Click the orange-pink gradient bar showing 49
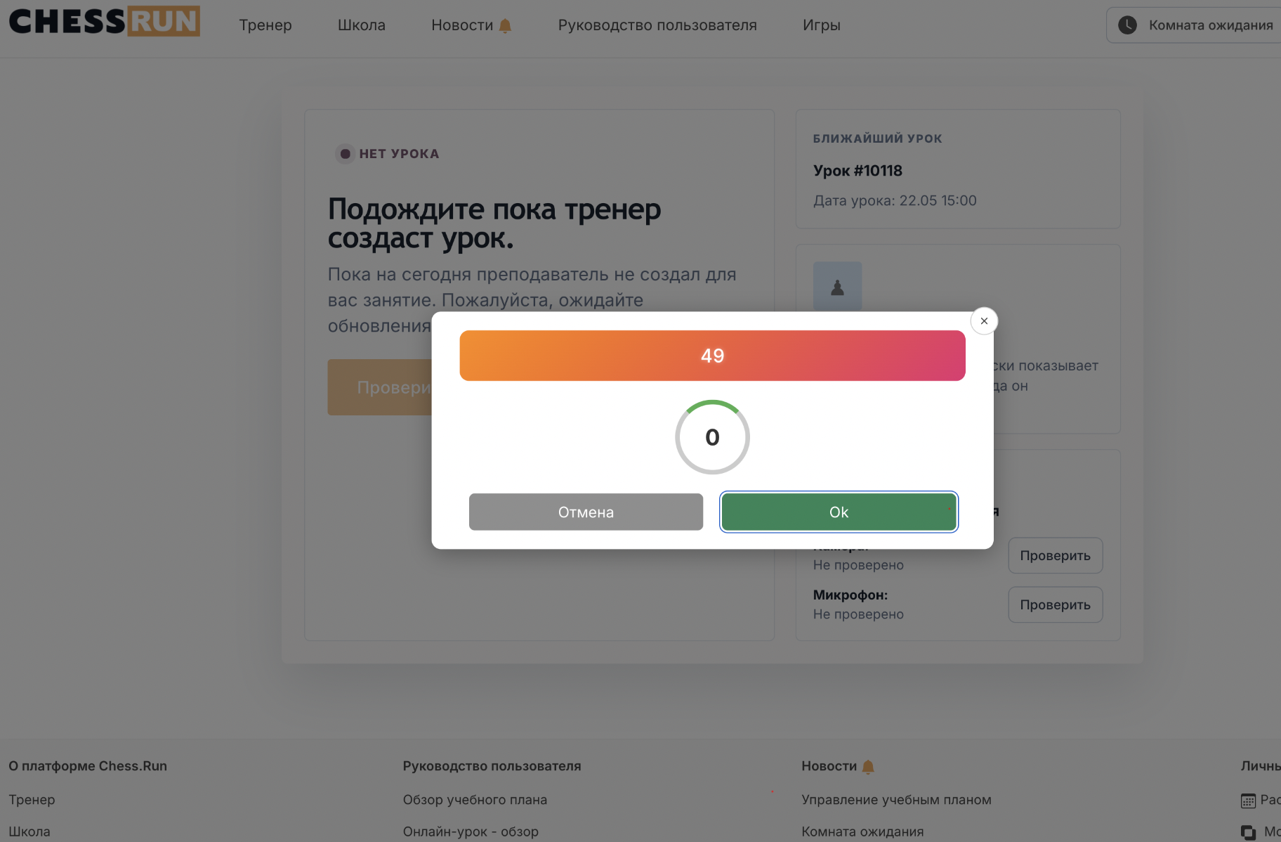Viewport: 1281px width, 842px height. pos(712,356)
